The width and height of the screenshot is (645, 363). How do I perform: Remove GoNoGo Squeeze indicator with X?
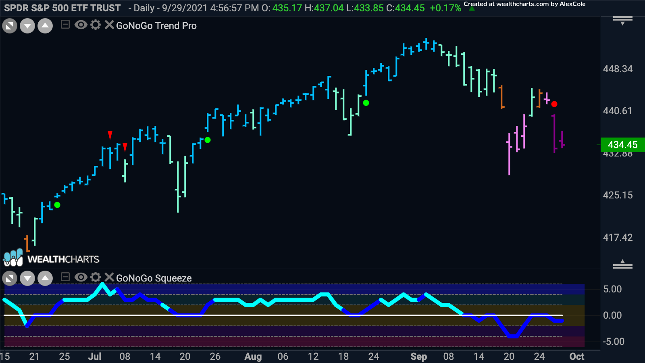tap(109, 277)
